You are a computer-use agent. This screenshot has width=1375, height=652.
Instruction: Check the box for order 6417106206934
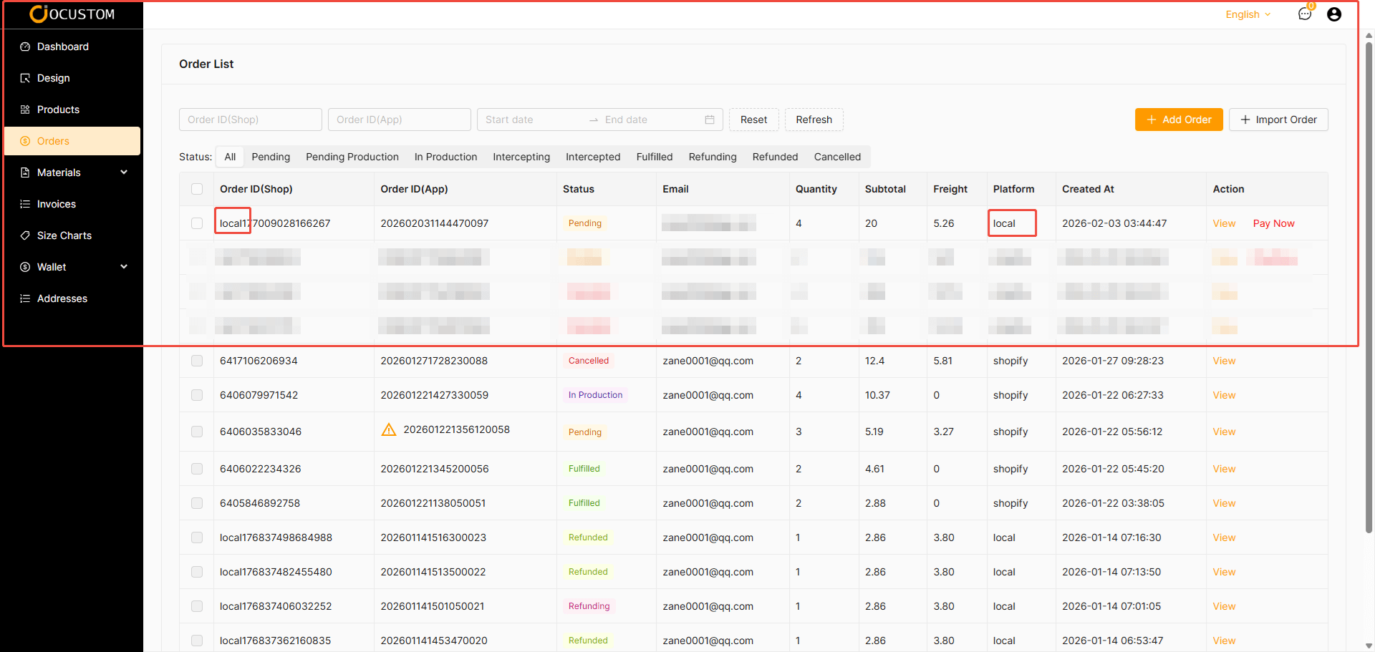pos(197,361)
